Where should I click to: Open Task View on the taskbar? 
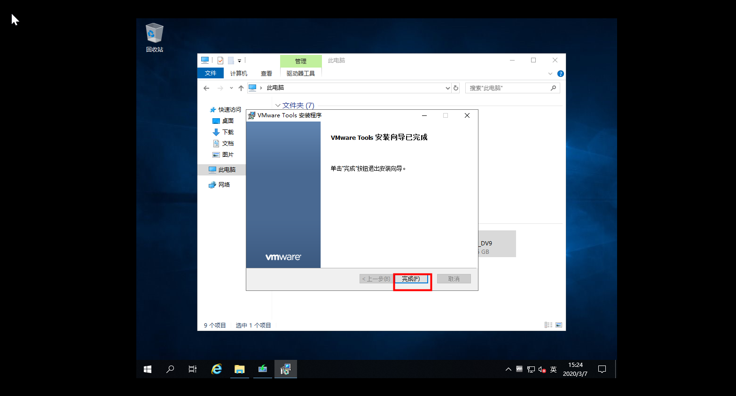click(193, 369)
